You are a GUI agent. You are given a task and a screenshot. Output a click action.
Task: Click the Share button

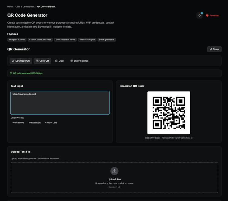[214, 49]
